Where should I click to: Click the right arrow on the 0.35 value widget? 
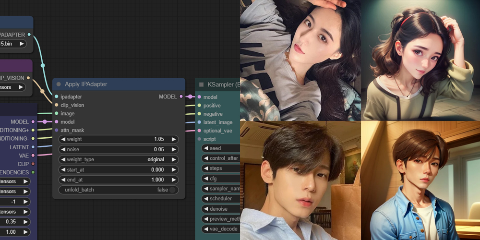pos(26,222)
